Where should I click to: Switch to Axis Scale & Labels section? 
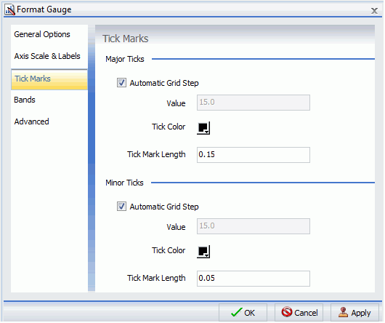tap(47, 56)
